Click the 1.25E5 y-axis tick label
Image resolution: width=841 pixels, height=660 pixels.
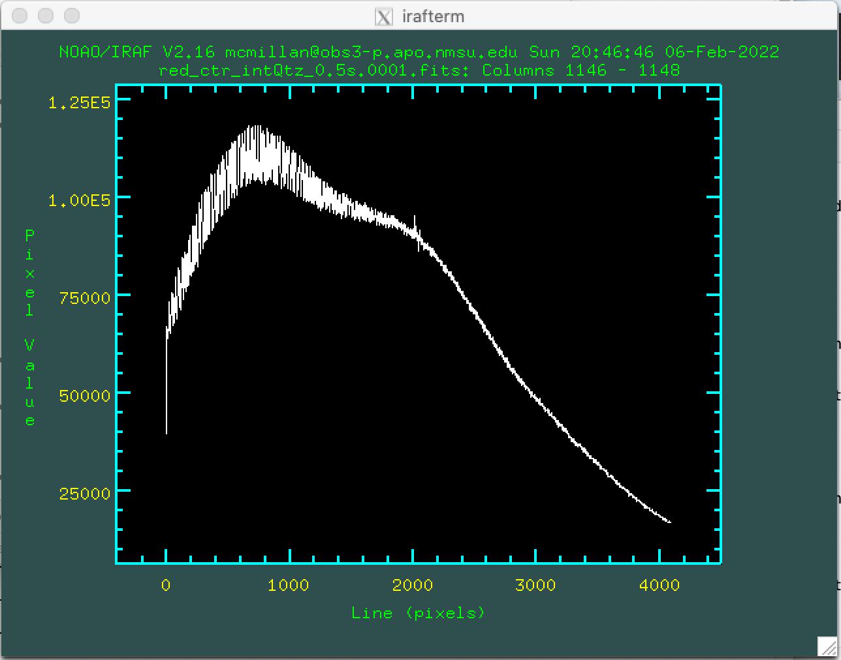click(x=79, y=102)
